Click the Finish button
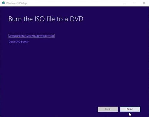 coord(130,109)
